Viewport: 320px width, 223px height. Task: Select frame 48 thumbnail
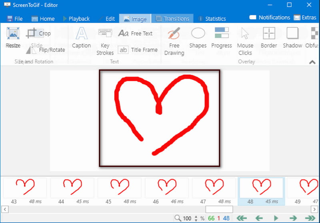point(261,191)
